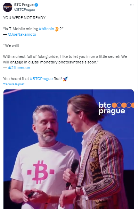Open the #bitcoin hashtag
The width and height of the screenshot is (139, 209).
(46, 29)
